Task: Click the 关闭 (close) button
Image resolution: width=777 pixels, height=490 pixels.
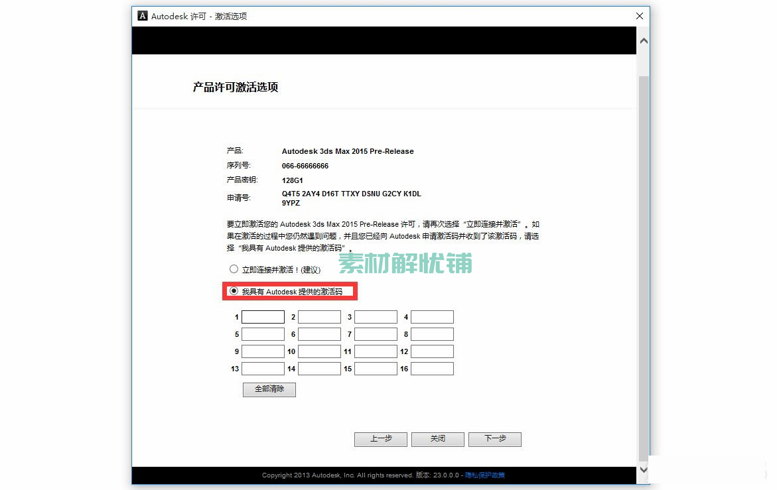Action: [437, 439]
